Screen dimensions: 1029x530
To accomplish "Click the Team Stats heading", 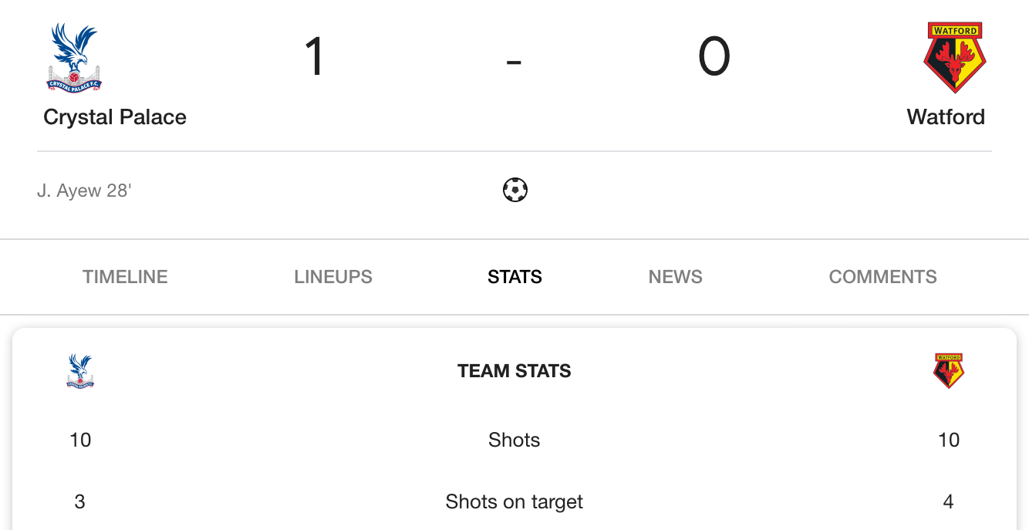I will click(514, 371).
